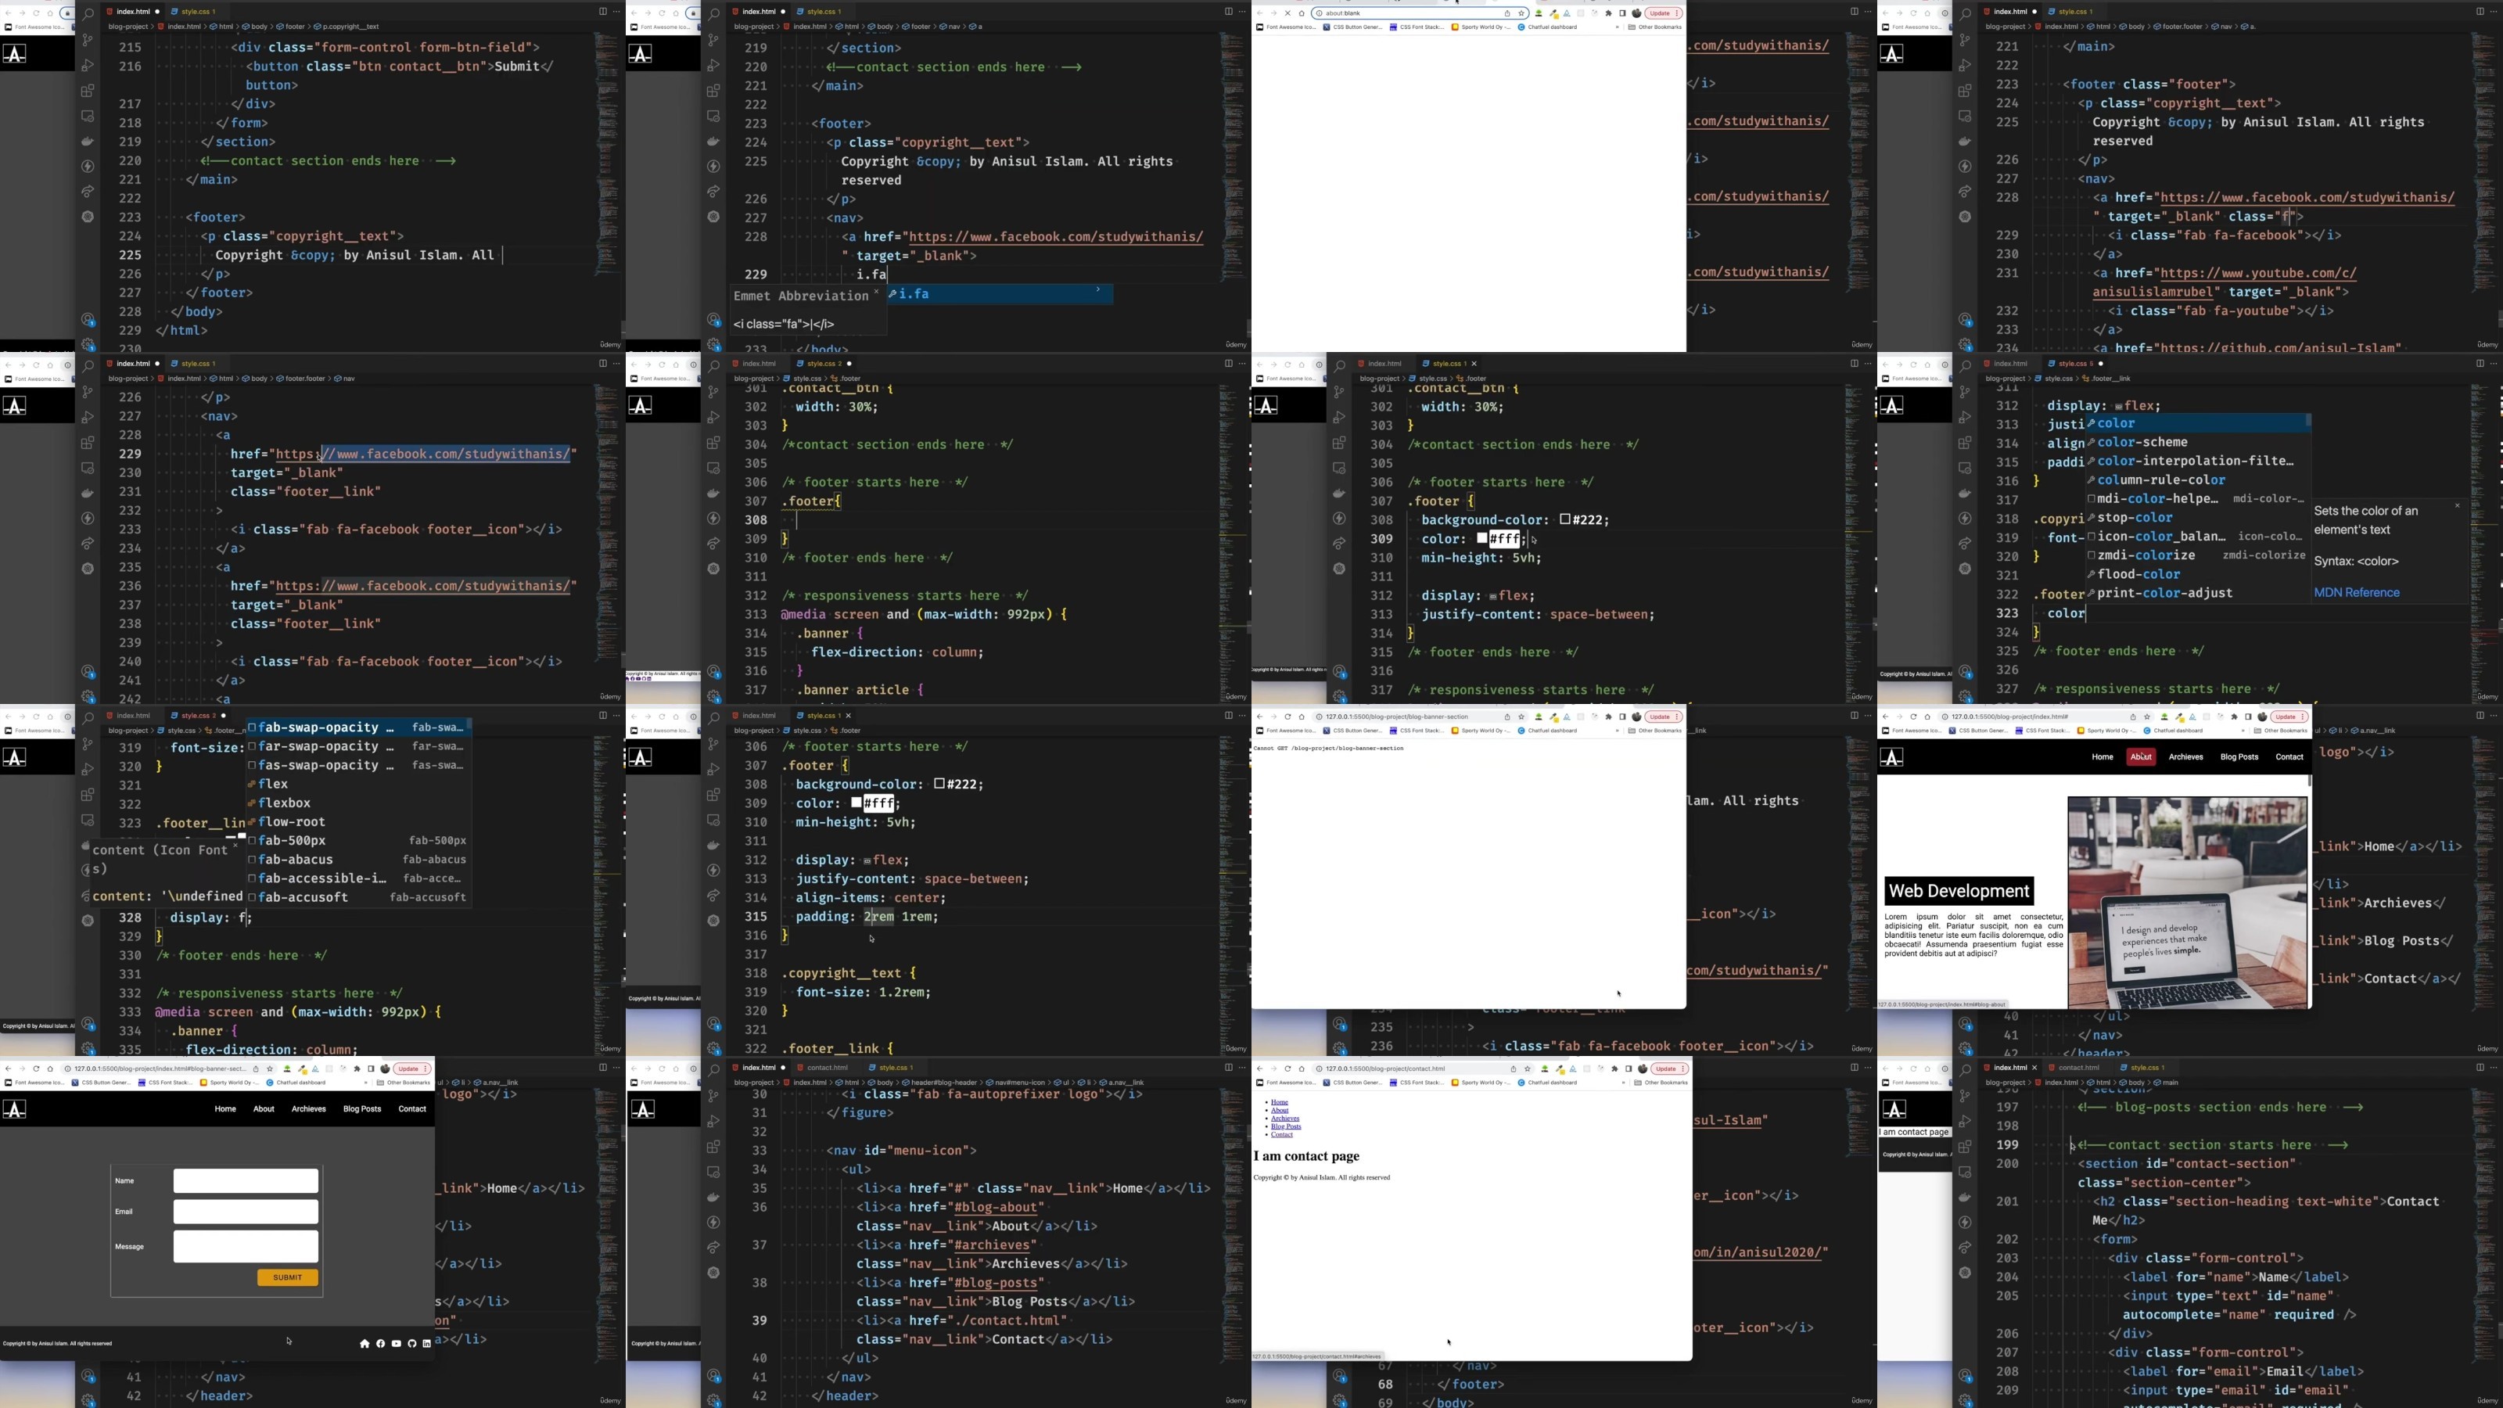The image size is (2503, 1408).
Task: Choose flexbox in the suggestion dropdown
Action: click(x=285, y=803)
